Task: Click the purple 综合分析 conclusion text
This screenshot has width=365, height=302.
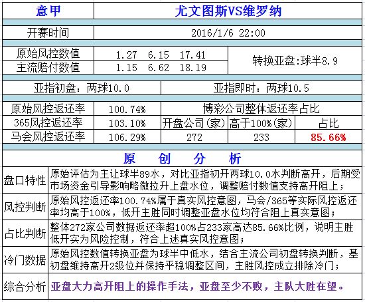Action: pos(197,286)
